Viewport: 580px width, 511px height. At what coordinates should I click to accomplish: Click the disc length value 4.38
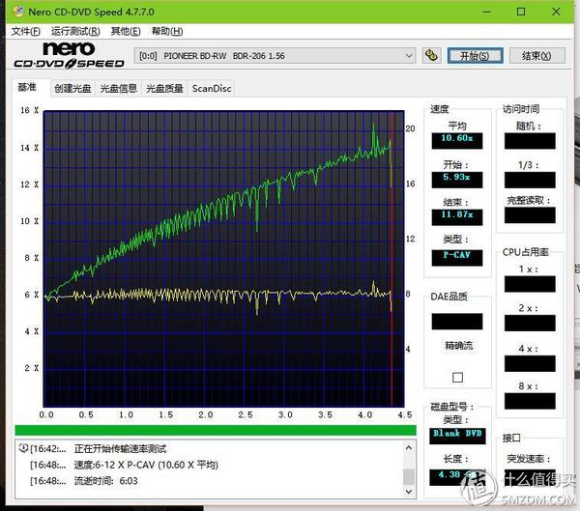[457, 477]
